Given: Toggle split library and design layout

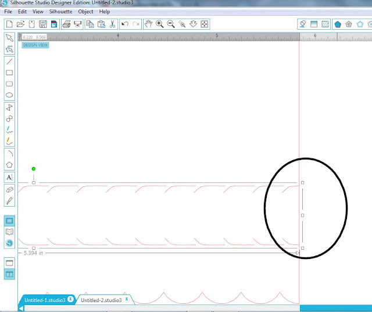Looking at the screenshot, I should (9, 274).
